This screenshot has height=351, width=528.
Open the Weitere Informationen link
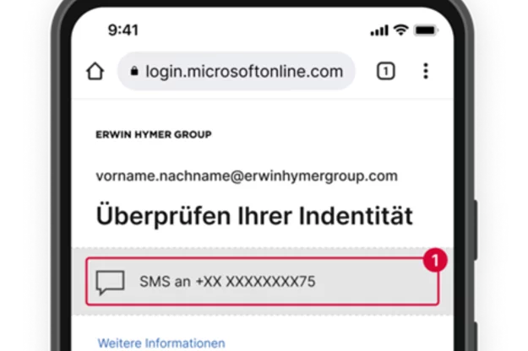click(161, 343)
